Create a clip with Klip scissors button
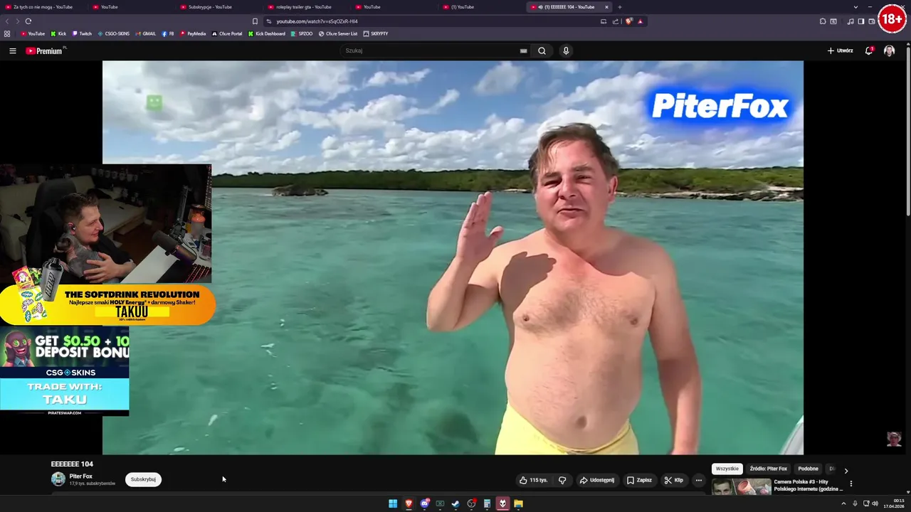Image resolution: width=911 pixels, height=512 pixels. [x=673, y=480]
